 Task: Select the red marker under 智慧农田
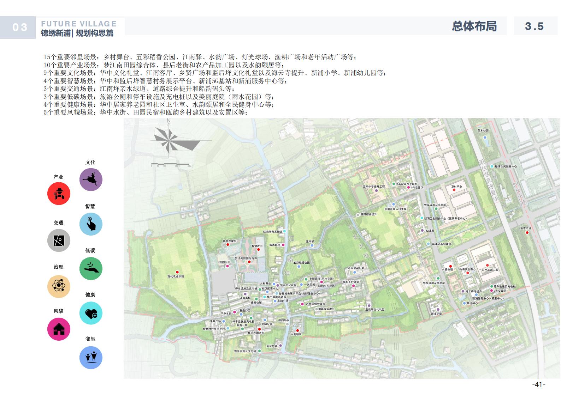(259, 250)
